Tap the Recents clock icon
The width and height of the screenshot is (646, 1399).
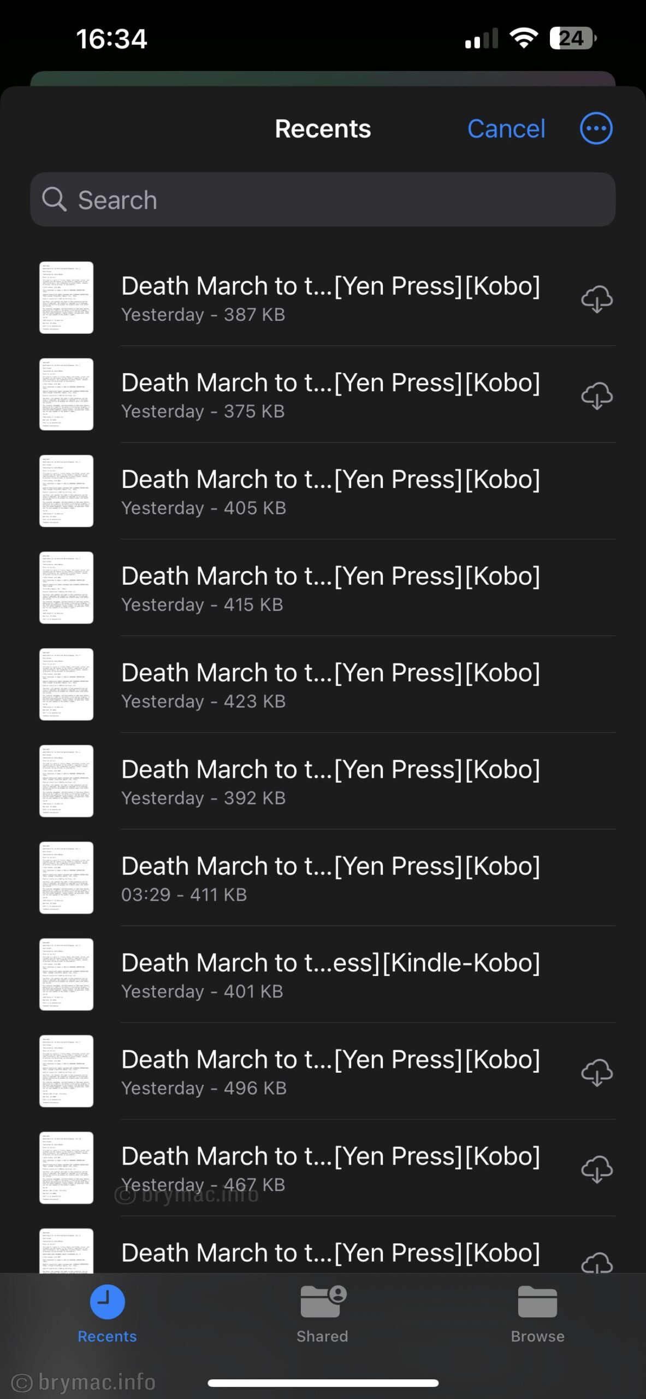point(107,1302)
